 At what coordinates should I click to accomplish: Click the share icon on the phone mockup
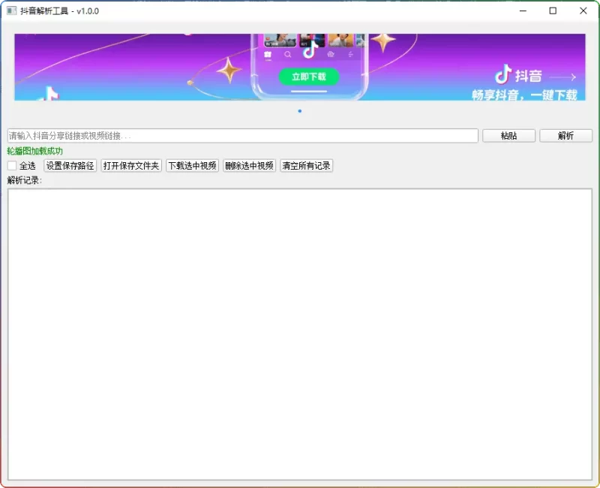coord(349,54)
